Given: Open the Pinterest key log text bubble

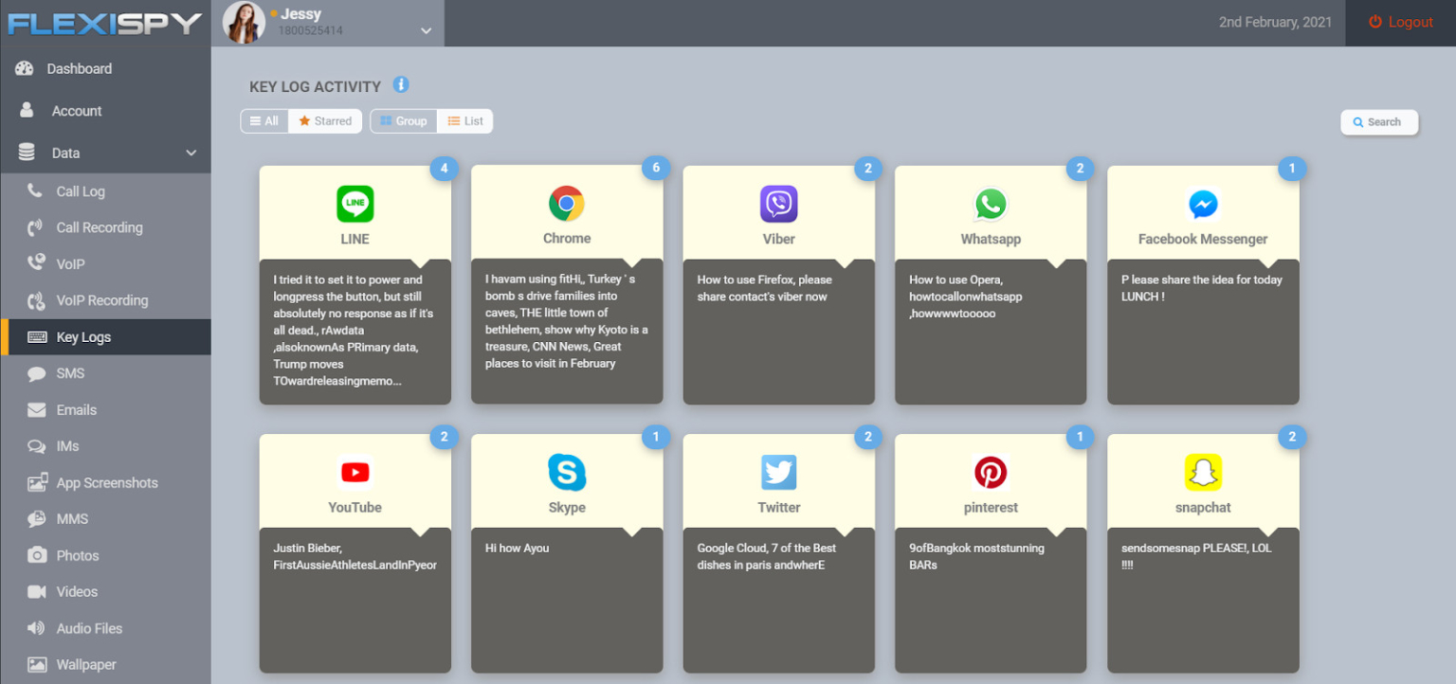Looking at the screenshot, I should pos(990,599).
